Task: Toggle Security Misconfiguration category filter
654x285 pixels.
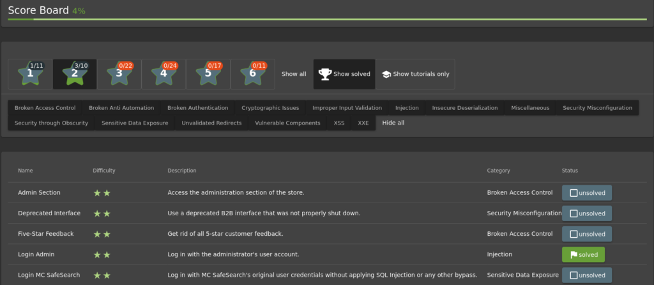Action: [x=597, y=107]
